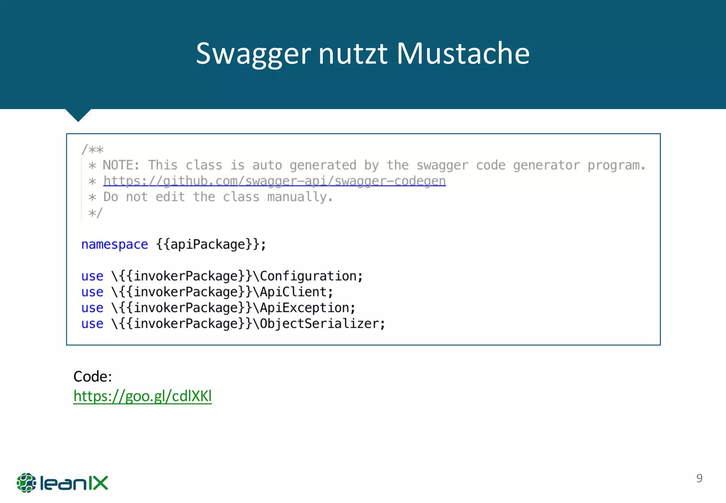This screenshot has height=503, width=726.
Task: Select the 'namespace {{apiPackage}};' line
Action: (174, 244)
